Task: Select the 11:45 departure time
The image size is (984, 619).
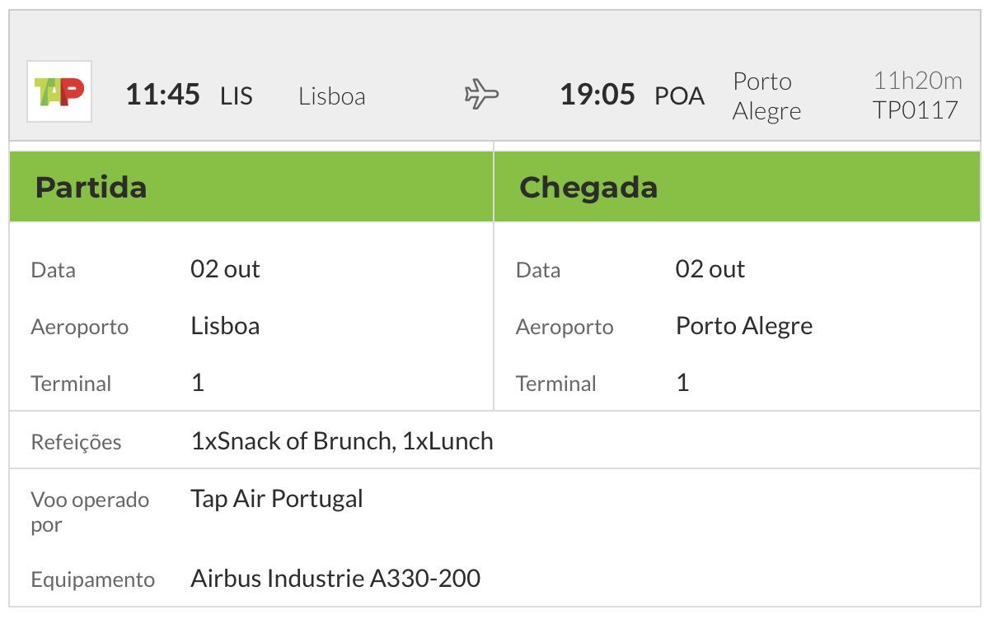Action: [x=162, y=95]
